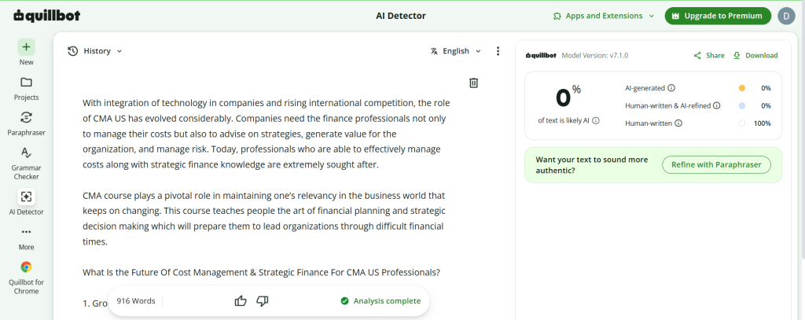Open info for Human-written & AI-refined
Screen dimensions: 805x320
coord(717,106)
